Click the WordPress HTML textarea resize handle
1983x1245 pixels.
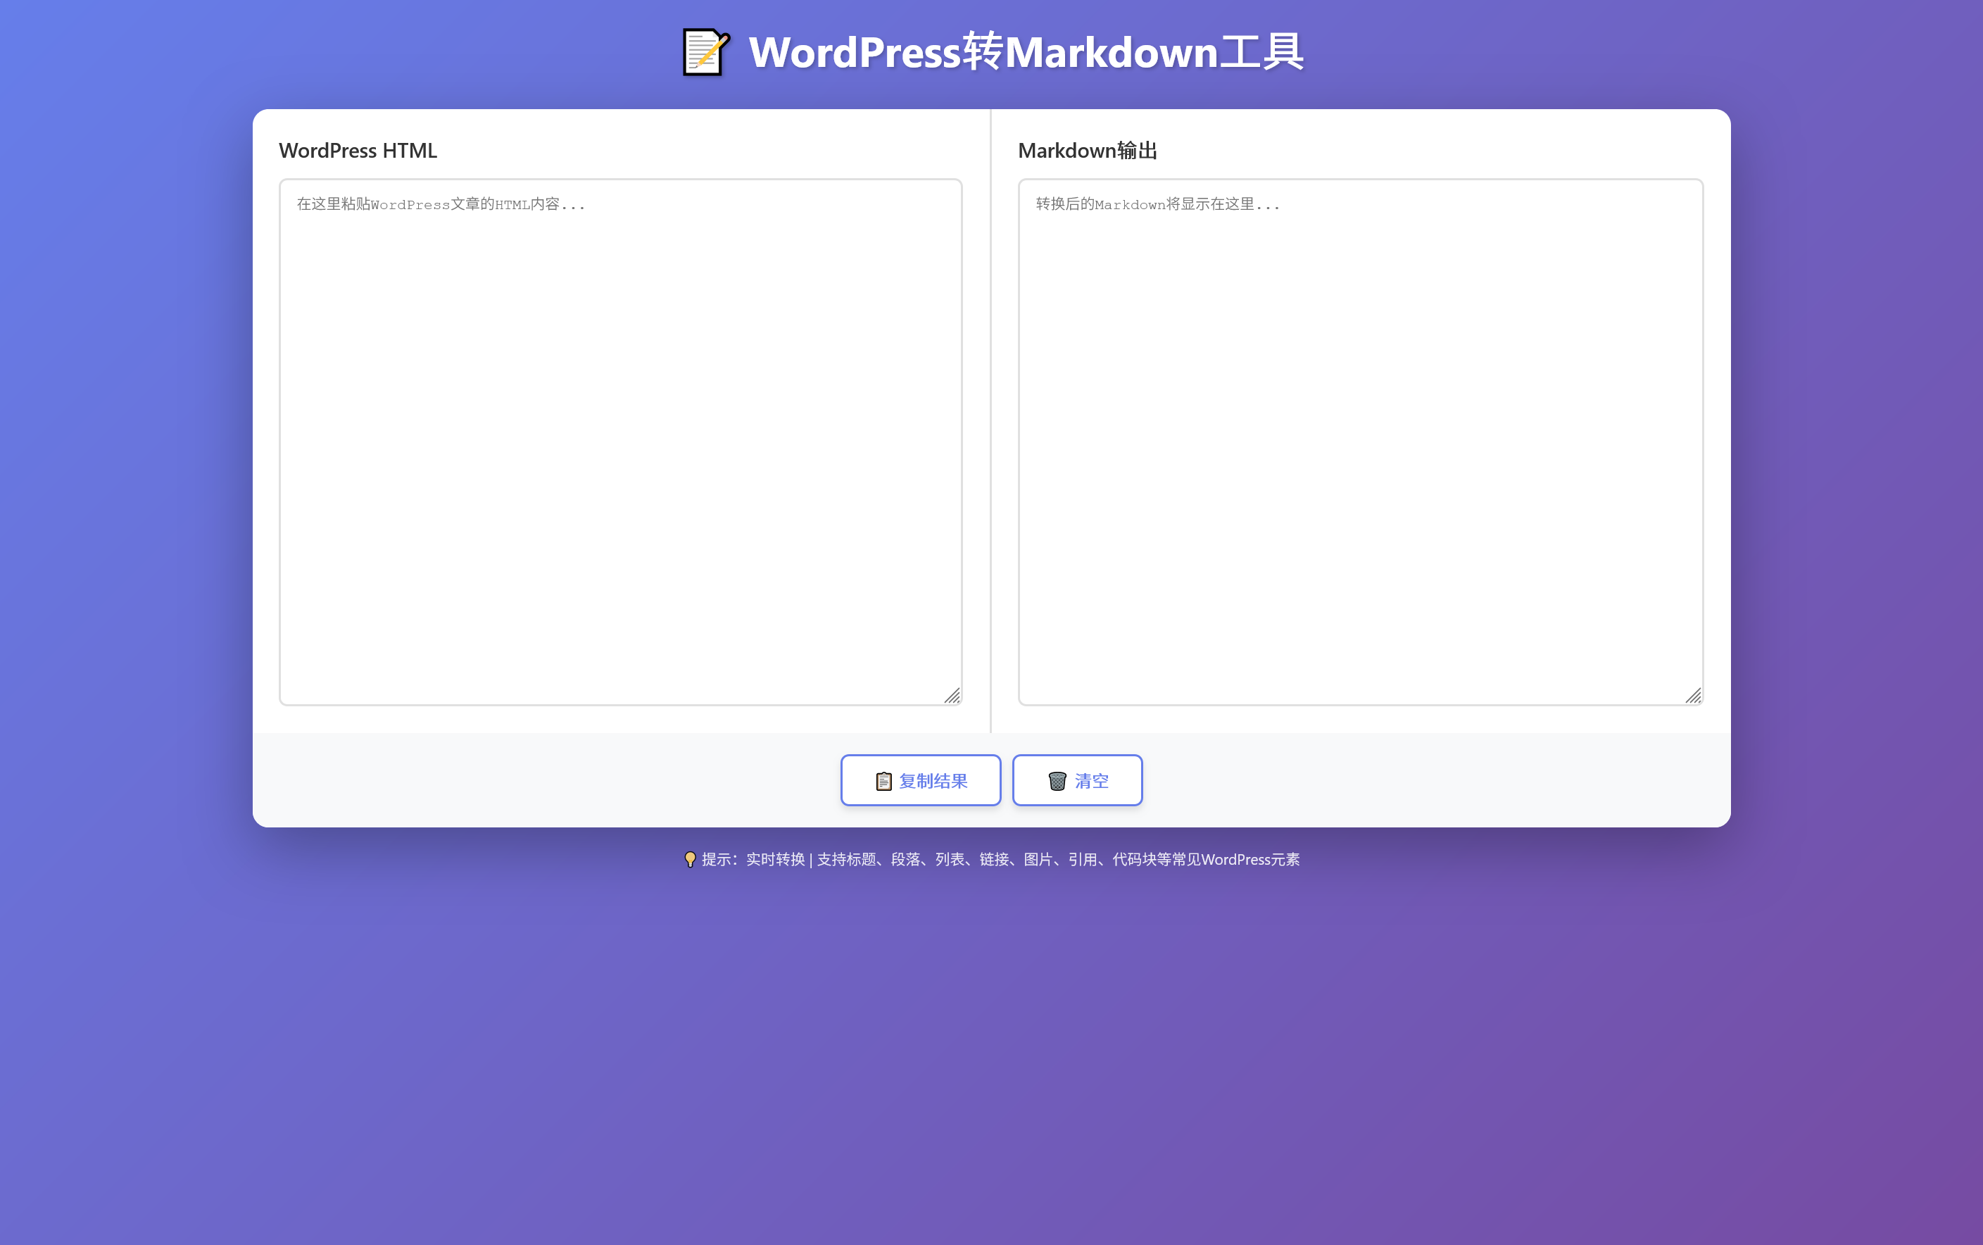952,696
